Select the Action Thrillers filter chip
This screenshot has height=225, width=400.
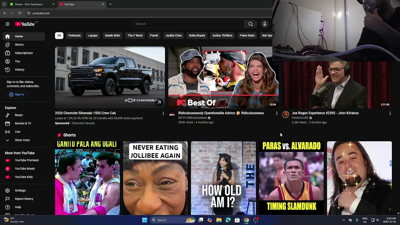[x=222, y=36]
